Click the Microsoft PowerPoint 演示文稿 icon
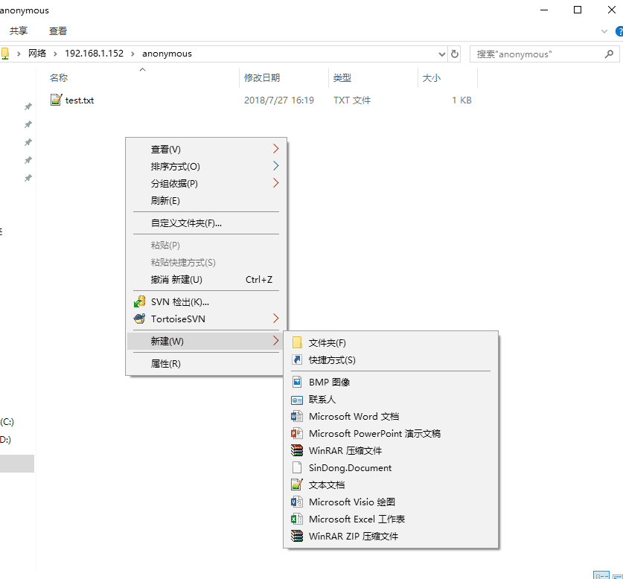This screenshot has width=623, height=579. click(x=297, y=433)
